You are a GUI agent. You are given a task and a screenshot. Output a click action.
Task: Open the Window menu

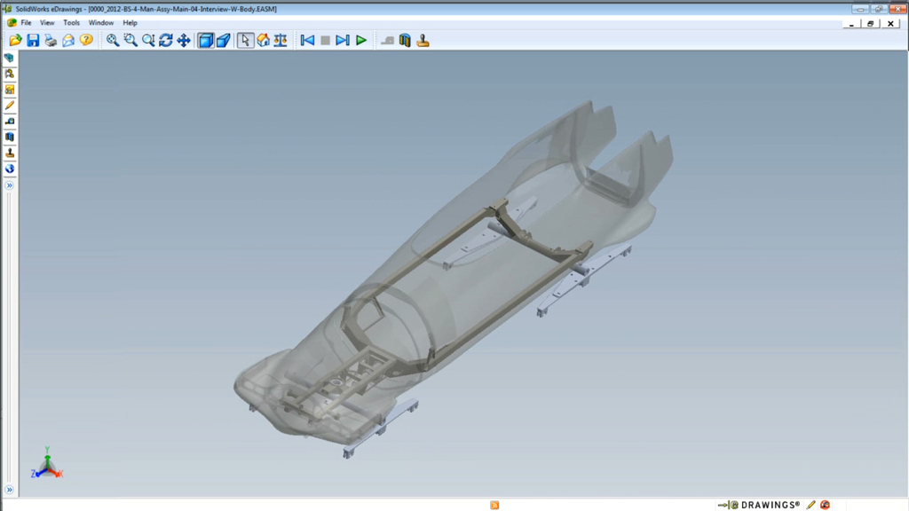(101, 22)
